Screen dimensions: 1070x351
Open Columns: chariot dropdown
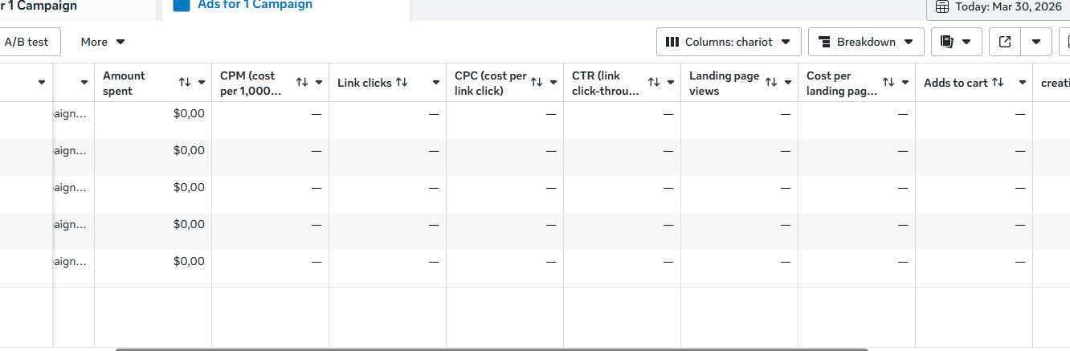pyautogui.click(x=729, y=42)
